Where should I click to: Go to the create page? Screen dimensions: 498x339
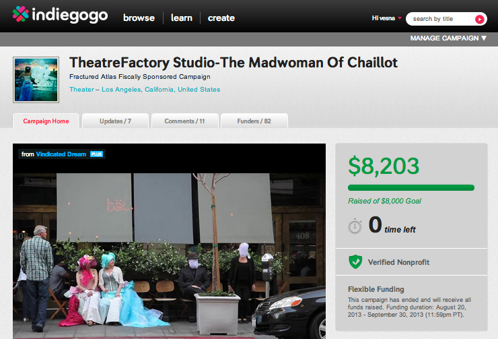click(x=221, y=18)
